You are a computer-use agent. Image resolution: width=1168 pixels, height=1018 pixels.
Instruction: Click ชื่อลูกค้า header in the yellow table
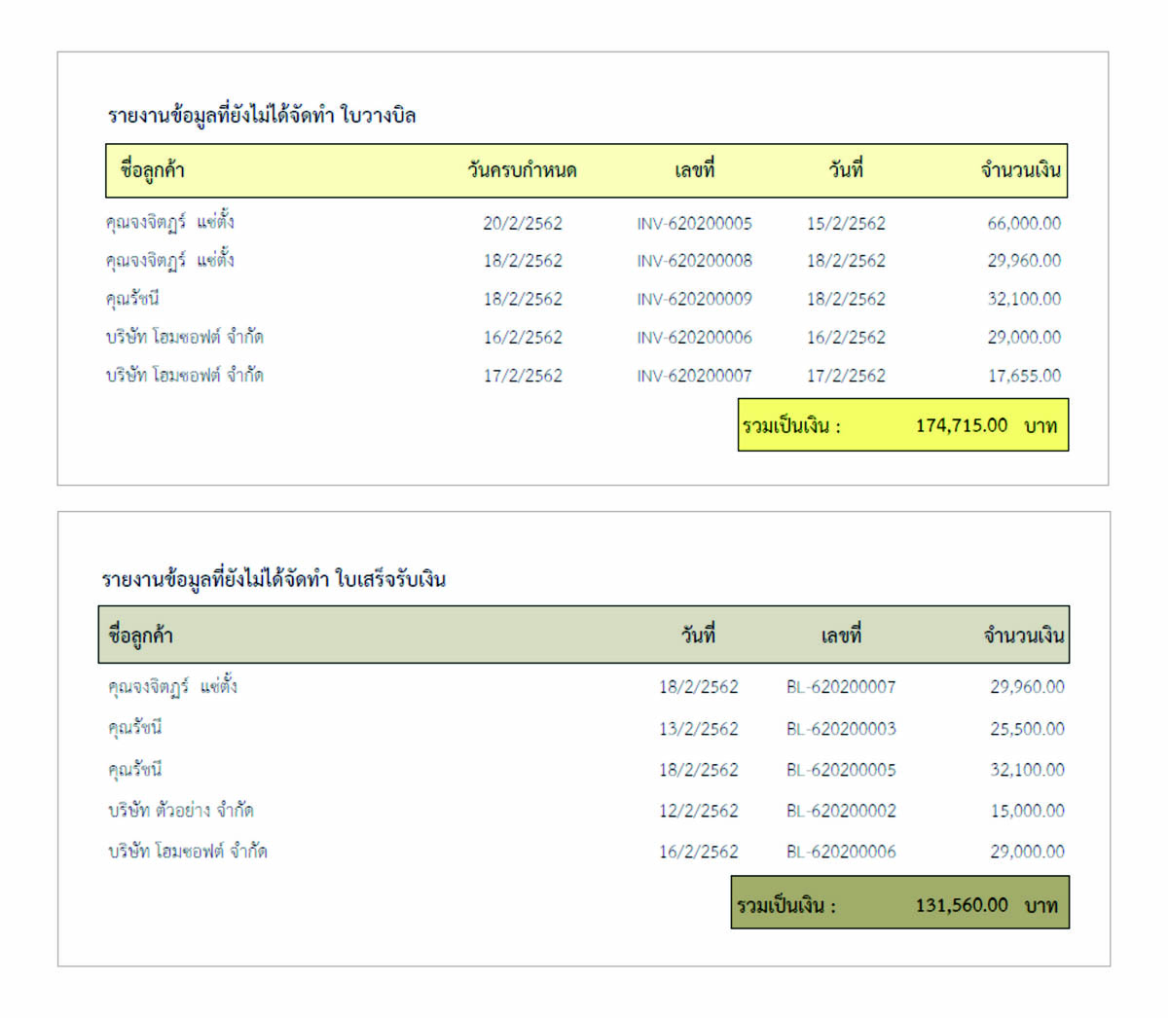pos(152,170)
